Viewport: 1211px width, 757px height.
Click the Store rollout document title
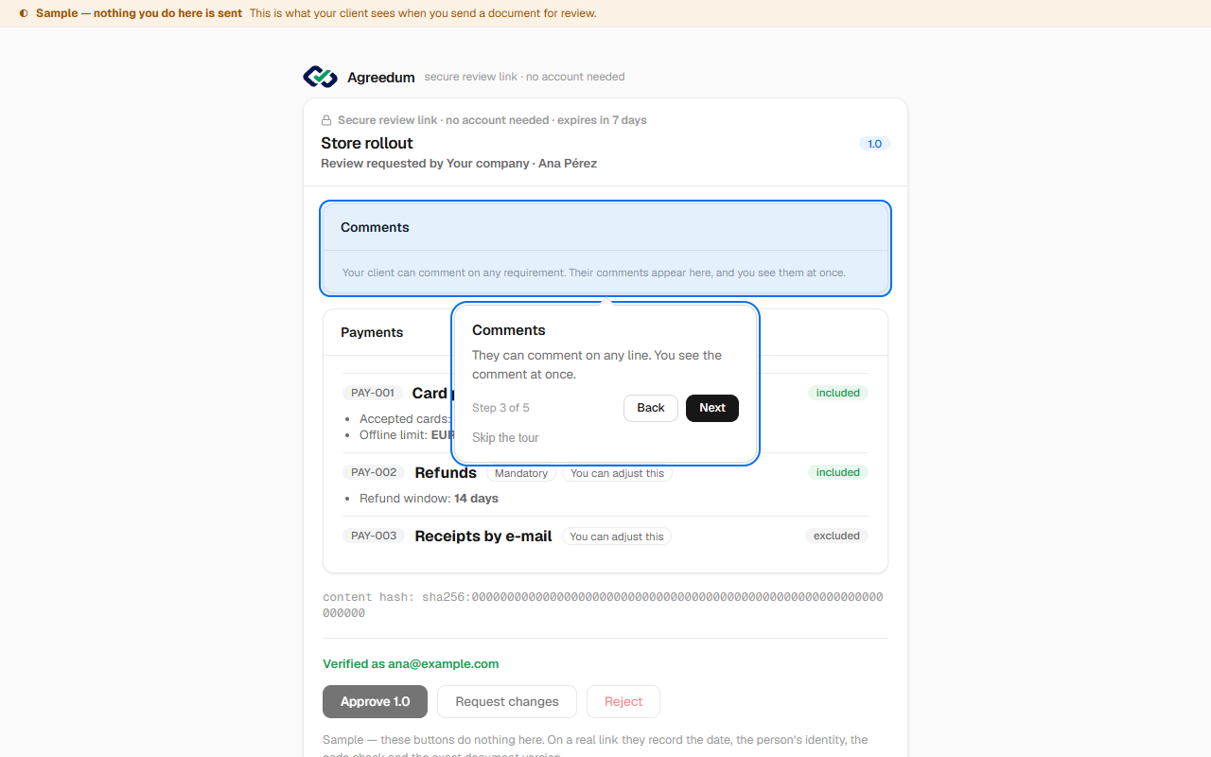point(367,143)
